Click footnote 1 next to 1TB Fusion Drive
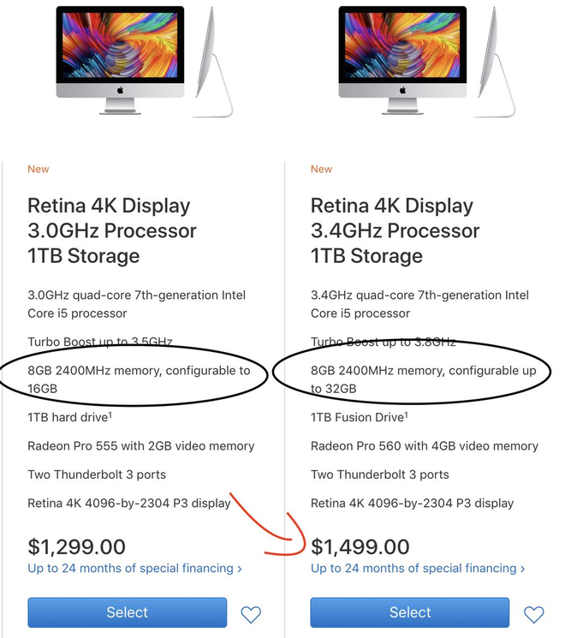Image resolution: width=565 pixels, height=638 pixels. click(x=406, y=414)
